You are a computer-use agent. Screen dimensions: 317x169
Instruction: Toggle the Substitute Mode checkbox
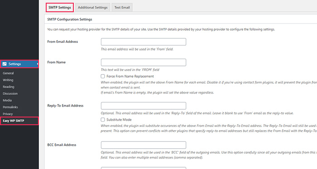[x=103, y=120]
